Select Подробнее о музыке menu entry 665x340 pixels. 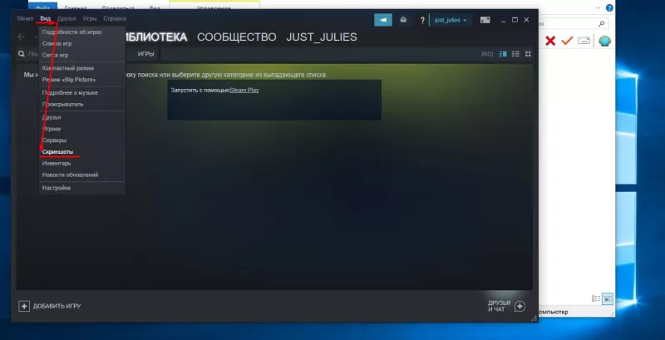[x=81, y=92]
